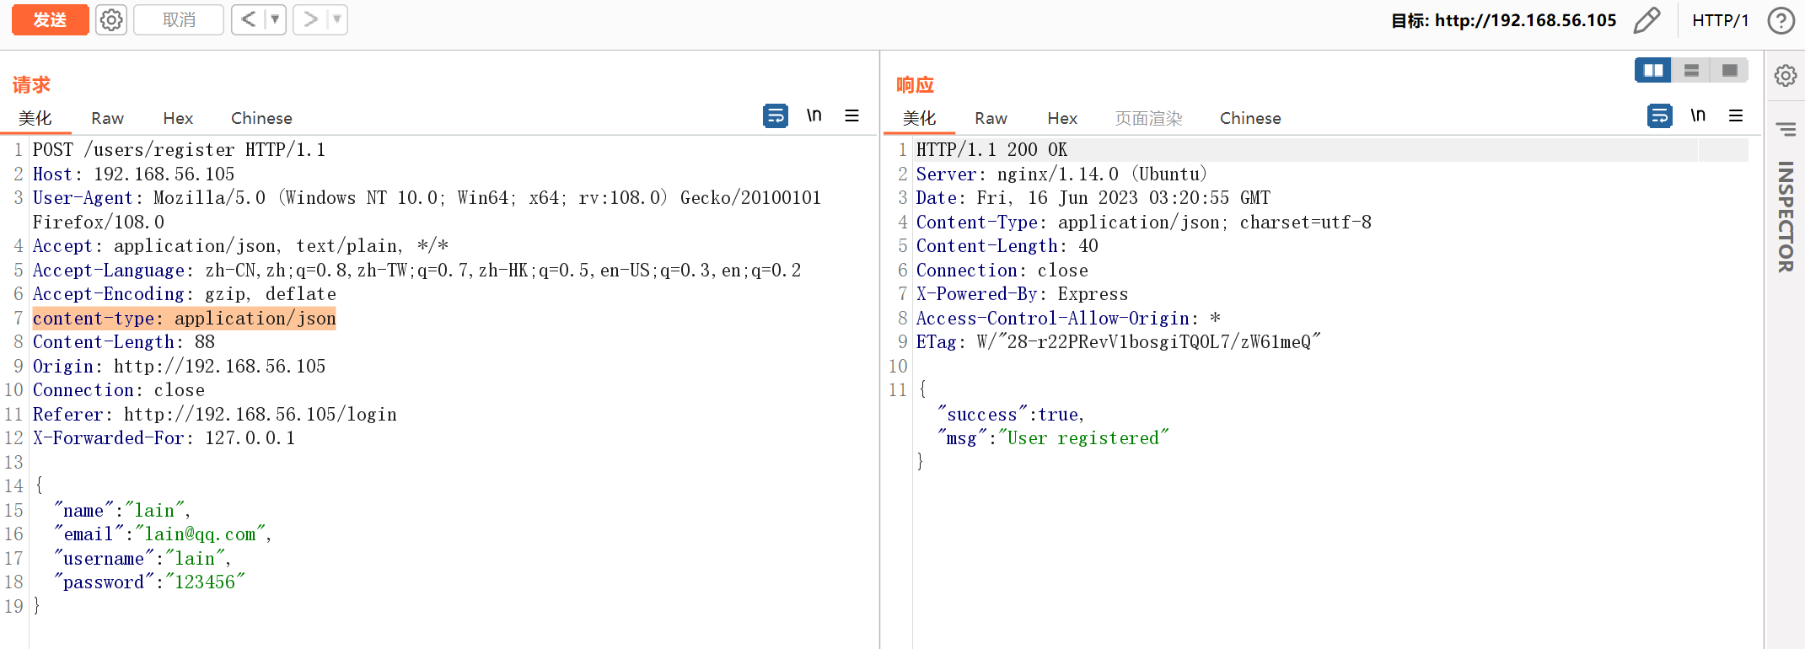The width and height of the screenshot is (1805, 649).
Task: Click the 取消 cancel button
Action: coord(179,19)
